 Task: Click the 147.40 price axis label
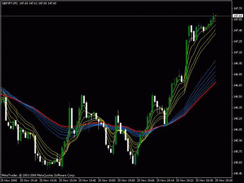coord(238,30)
